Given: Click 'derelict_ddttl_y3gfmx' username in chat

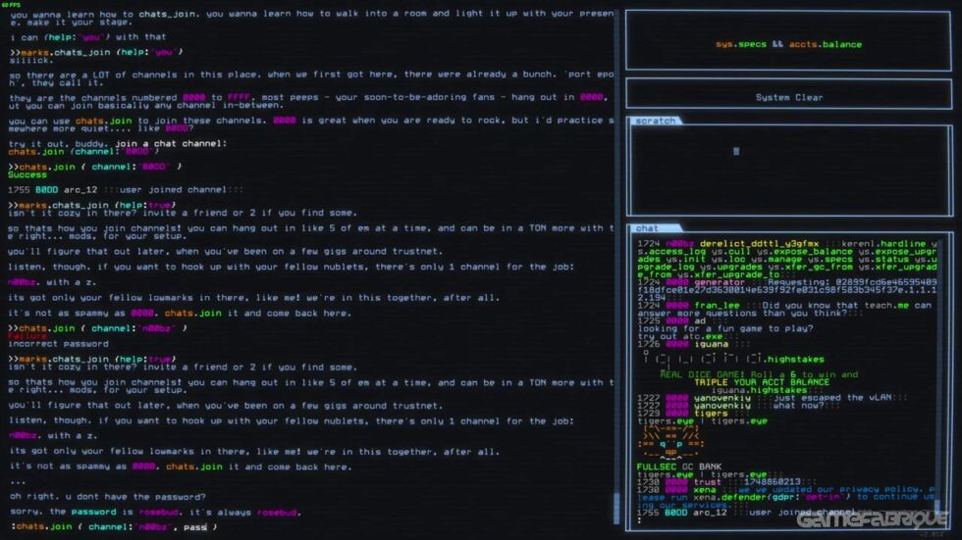Looking at the screenshot, I should pos(759,244).
